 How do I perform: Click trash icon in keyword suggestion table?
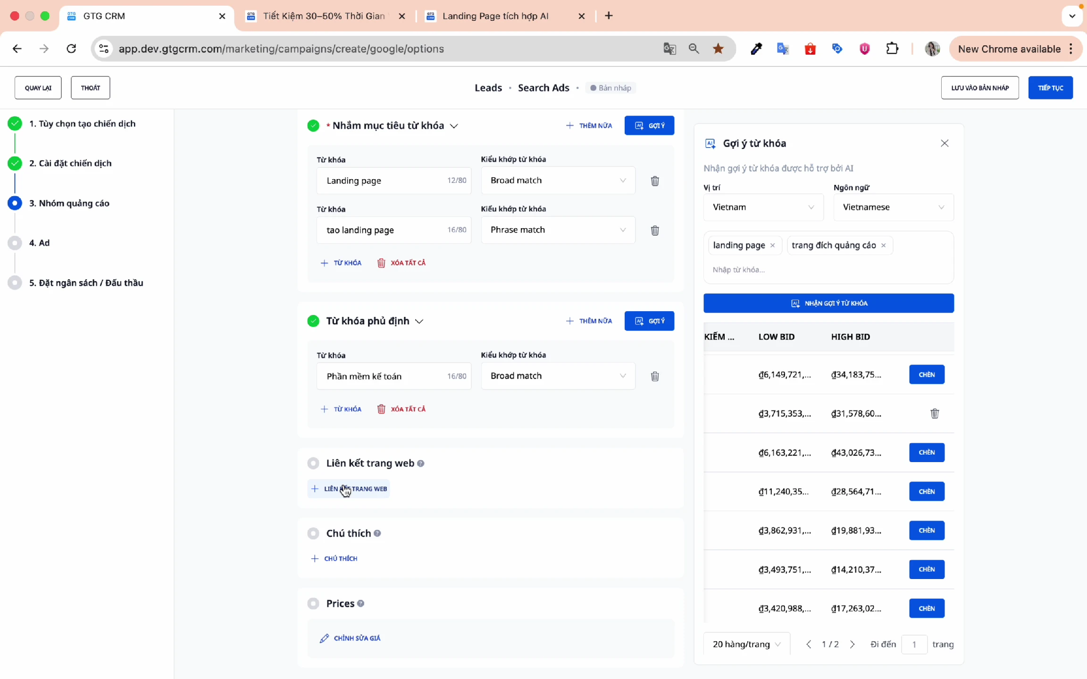coord(935,414)
